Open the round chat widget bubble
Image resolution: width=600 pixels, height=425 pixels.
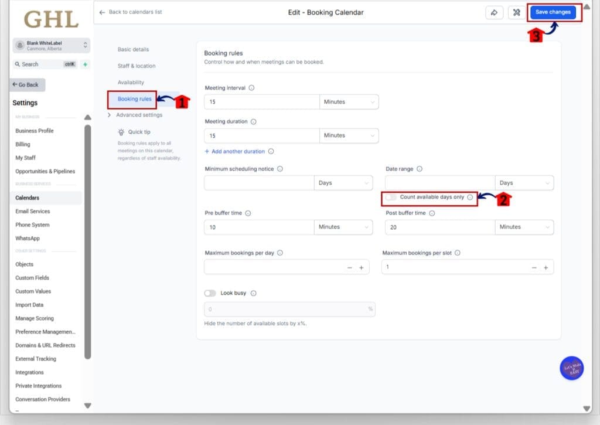(x=572, y=368)
